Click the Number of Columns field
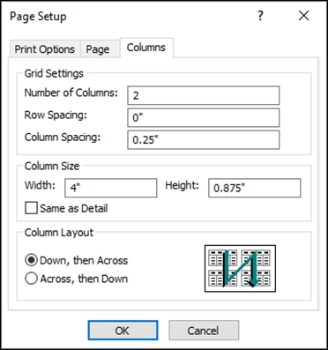 coord(204,95)
